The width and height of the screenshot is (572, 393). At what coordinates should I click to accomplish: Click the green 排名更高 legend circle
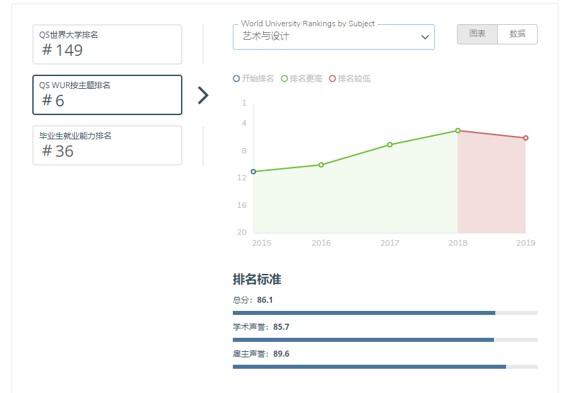(285, 79)
